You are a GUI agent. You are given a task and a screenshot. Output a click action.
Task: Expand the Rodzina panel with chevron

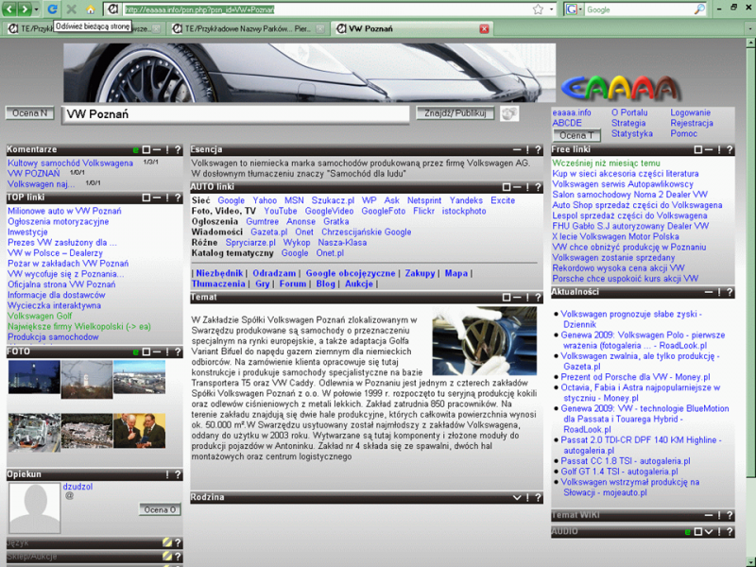[x=516, y=497]
